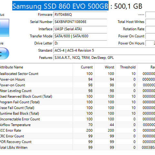Click the Power On Count value field
The width and height of the screenshot is (155, 155).
coord(150,36)
